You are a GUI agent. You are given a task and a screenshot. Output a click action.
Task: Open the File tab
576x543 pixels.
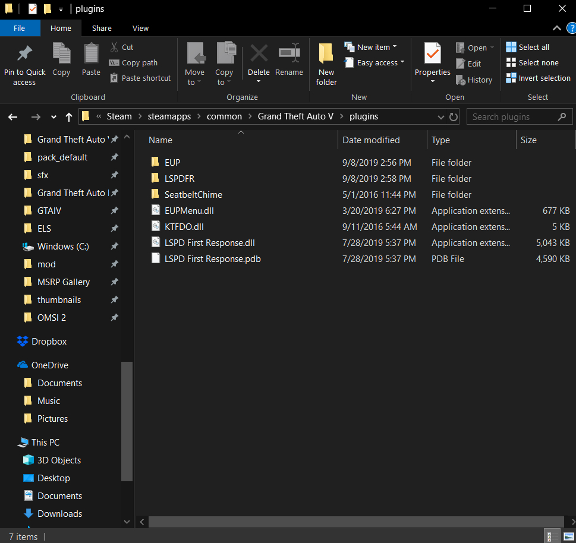coord(20,29)
